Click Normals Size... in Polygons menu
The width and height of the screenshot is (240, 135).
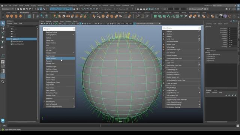click(x=51, y=63)
